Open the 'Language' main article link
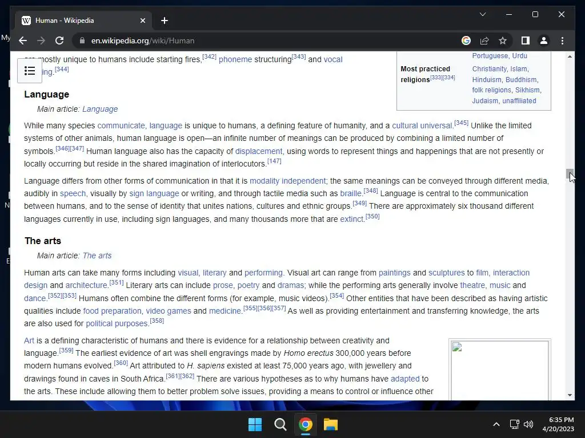 point(100,109)
